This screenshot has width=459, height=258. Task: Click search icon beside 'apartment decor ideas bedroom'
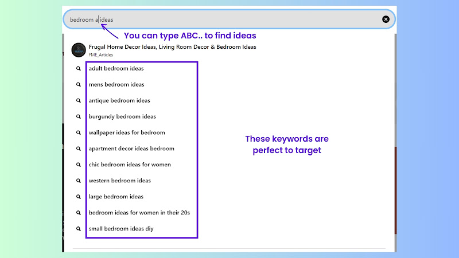(x=79, y=148)
